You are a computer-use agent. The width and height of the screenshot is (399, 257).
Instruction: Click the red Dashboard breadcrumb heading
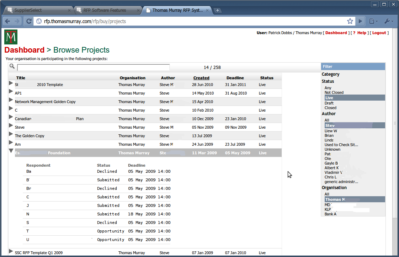coord(25,50)
